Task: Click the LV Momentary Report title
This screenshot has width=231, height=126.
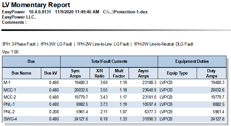Action: (36, 5)
